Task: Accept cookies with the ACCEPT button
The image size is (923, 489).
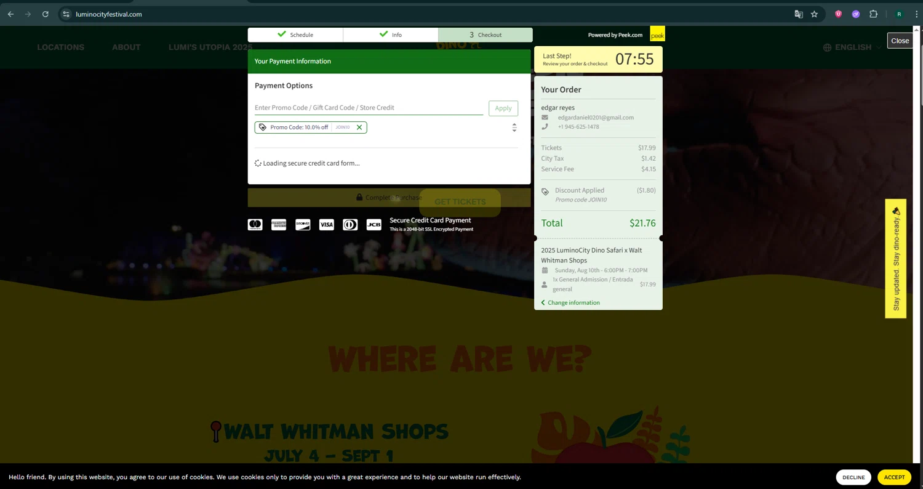Action: point(894,477)
